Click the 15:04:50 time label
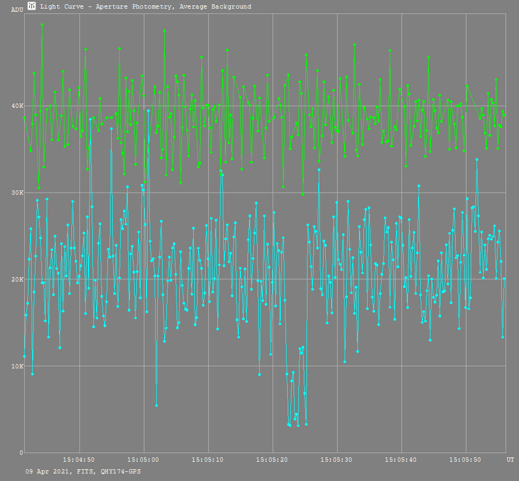Image resolution: width=519 pixels, height=481 pixels. [x=79, y=460]
